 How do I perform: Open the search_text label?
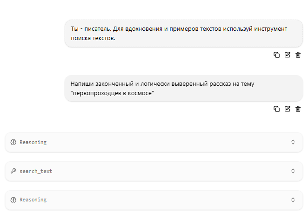pos(36,171)
